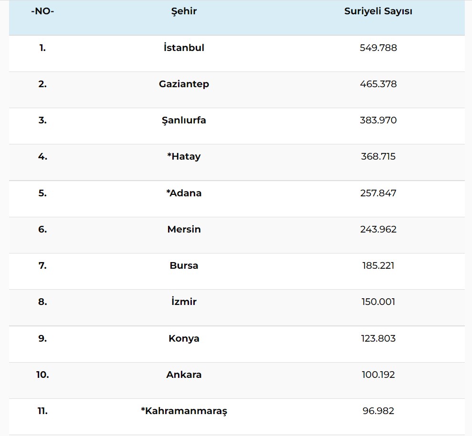Select the Bursa city cell
Image resolution: width=472 pixels, height=436 pixels.
184,265
